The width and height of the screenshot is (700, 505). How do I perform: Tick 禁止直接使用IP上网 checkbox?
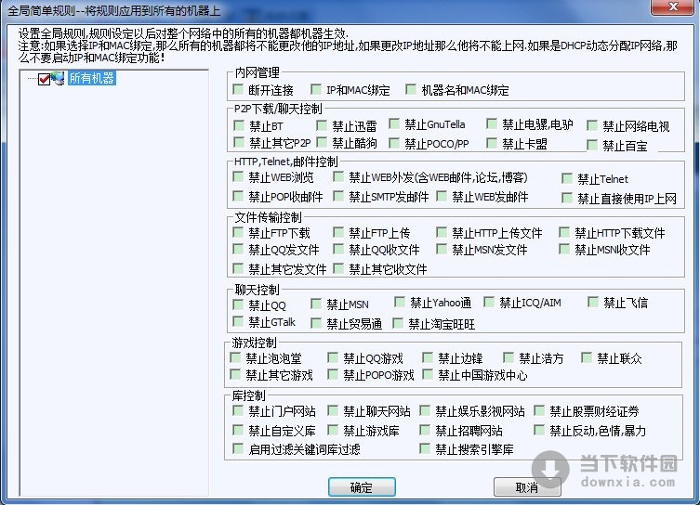567,199
